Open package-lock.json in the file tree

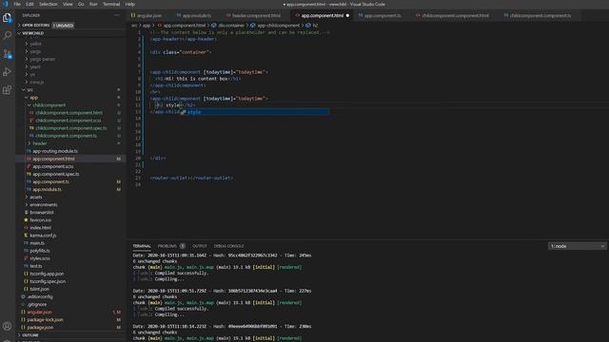coord(45,320)
